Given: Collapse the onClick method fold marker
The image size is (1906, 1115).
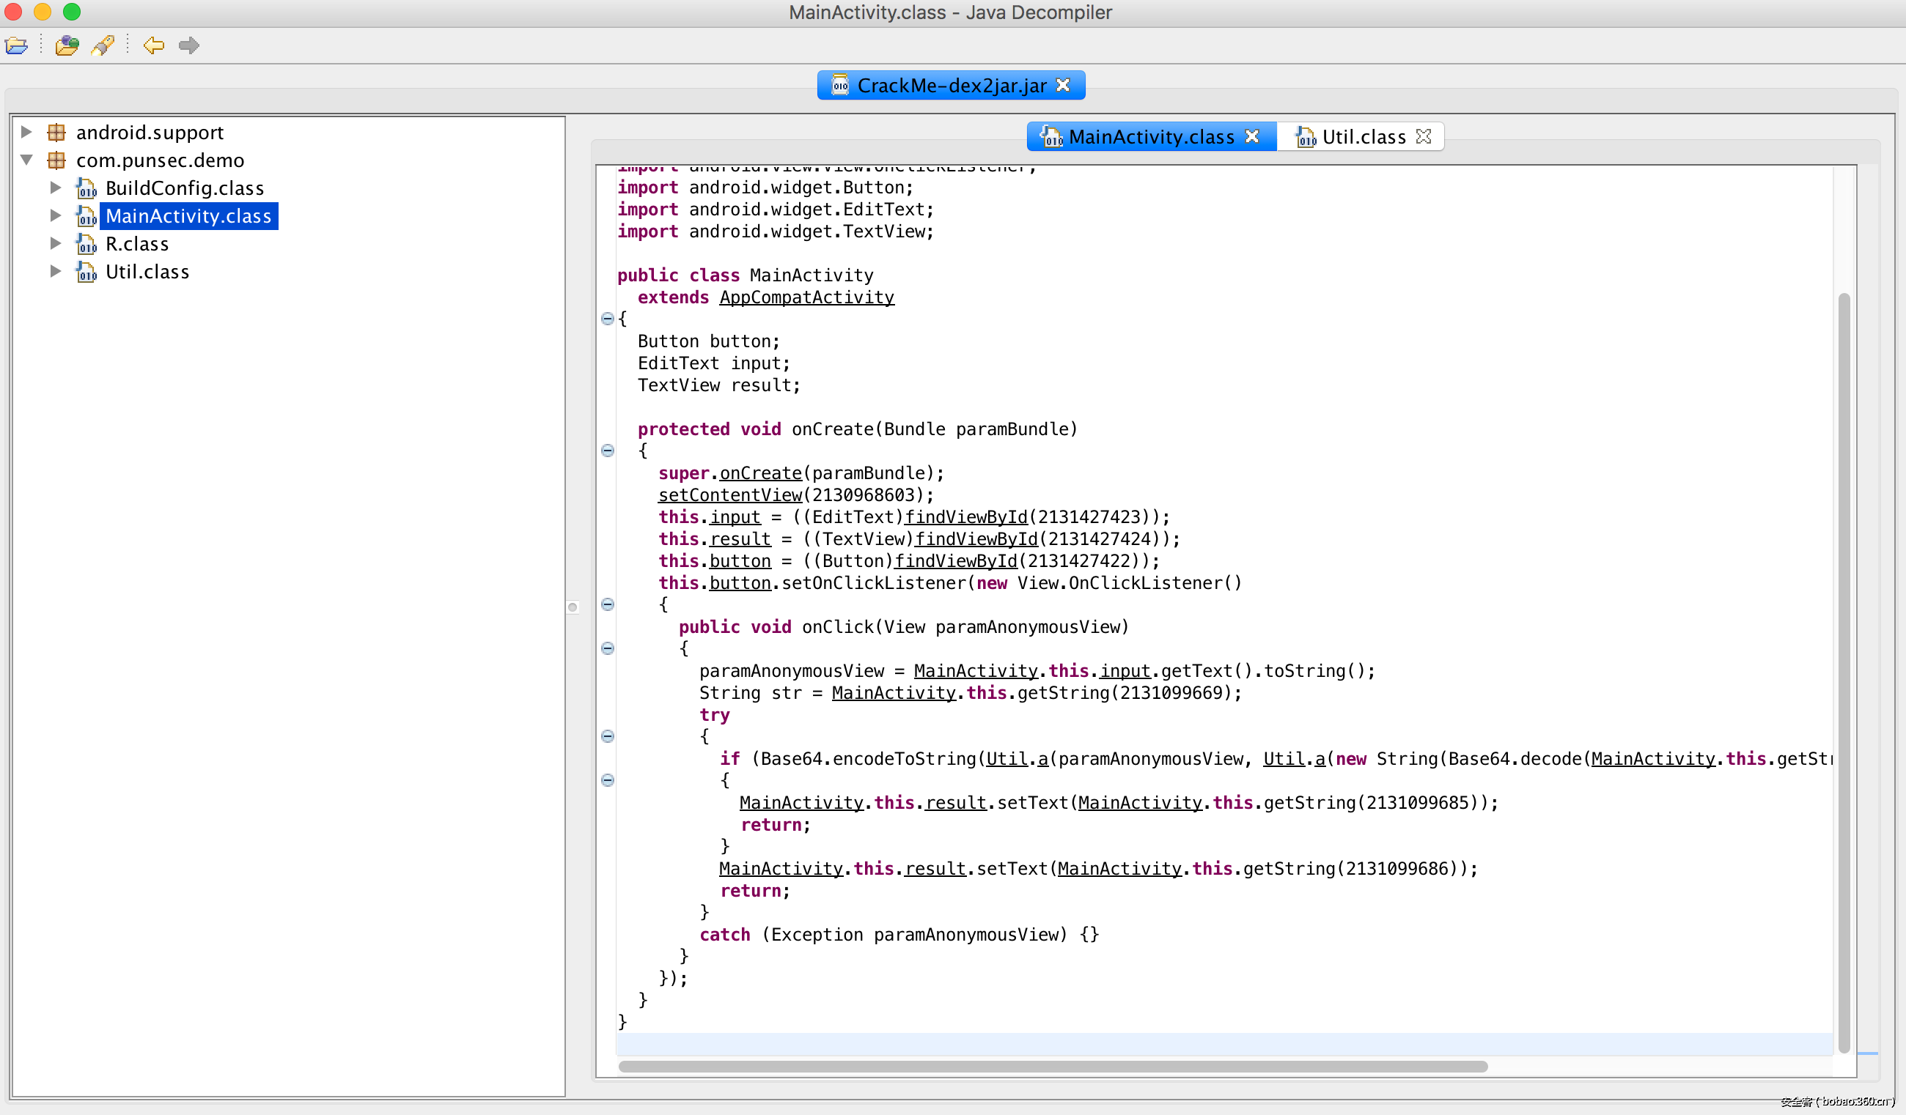Looking at the screenshot, I should (x=607, y=648).
